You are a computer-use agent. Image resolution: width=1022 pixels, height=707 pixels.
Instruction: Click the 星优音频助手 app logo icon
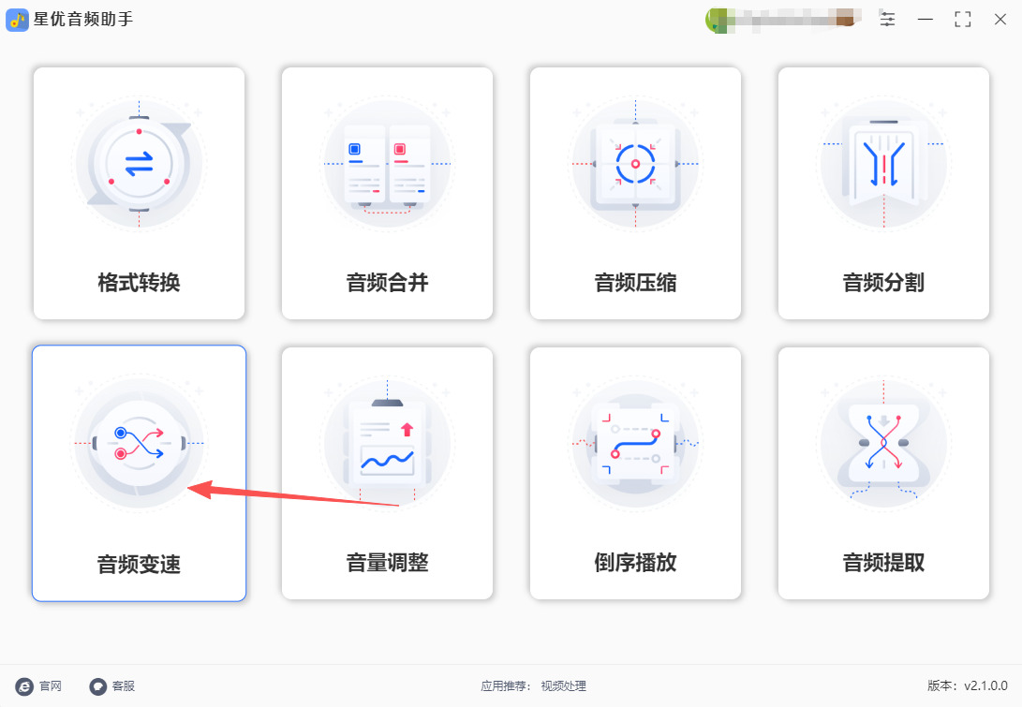(17, 20)
